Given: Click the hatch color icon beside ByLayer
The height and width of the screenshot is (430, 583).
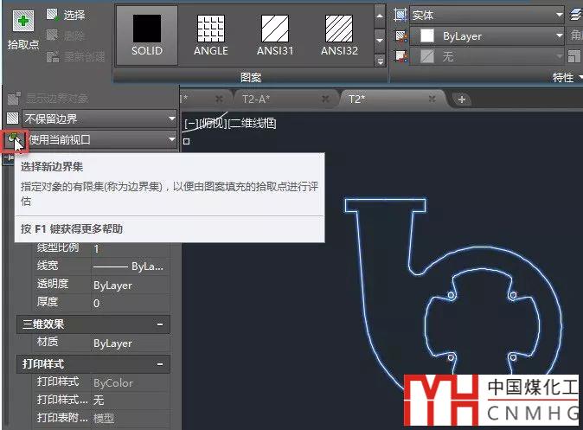Looking at the screenshot, I should (400, 36).
